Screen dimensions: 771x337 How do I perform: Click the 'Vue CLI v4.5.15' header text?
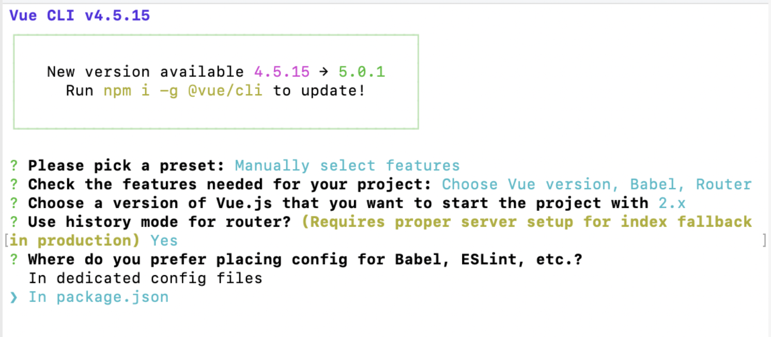(x=80, y=15)
